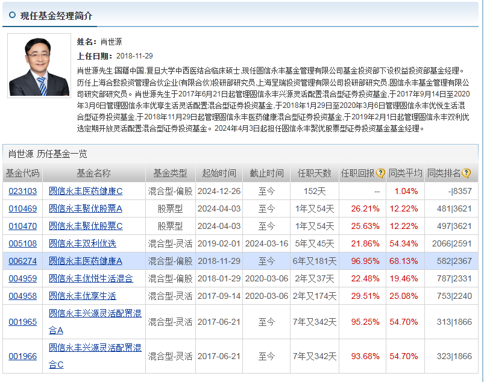Click the 93.68% return value
The image size is (484, 382).
365,356
